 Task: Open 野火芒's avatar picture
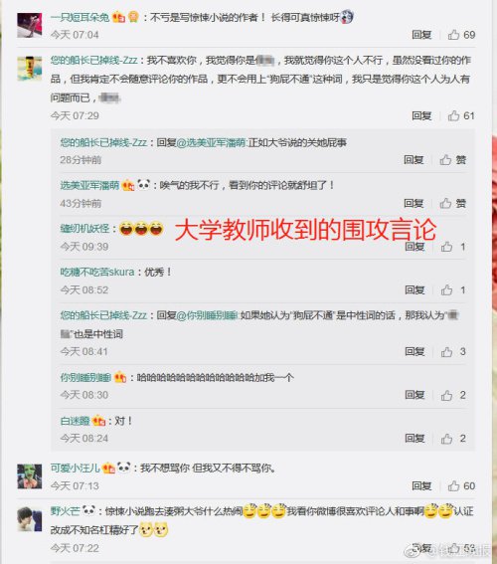30,519
